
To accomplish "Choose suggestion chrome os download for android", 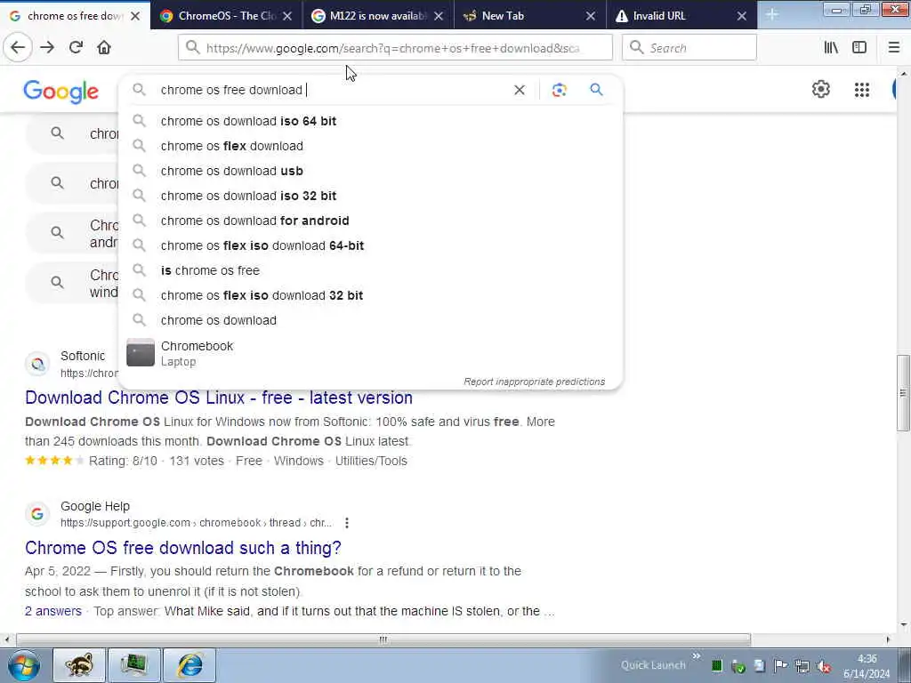I will [371, 221].
